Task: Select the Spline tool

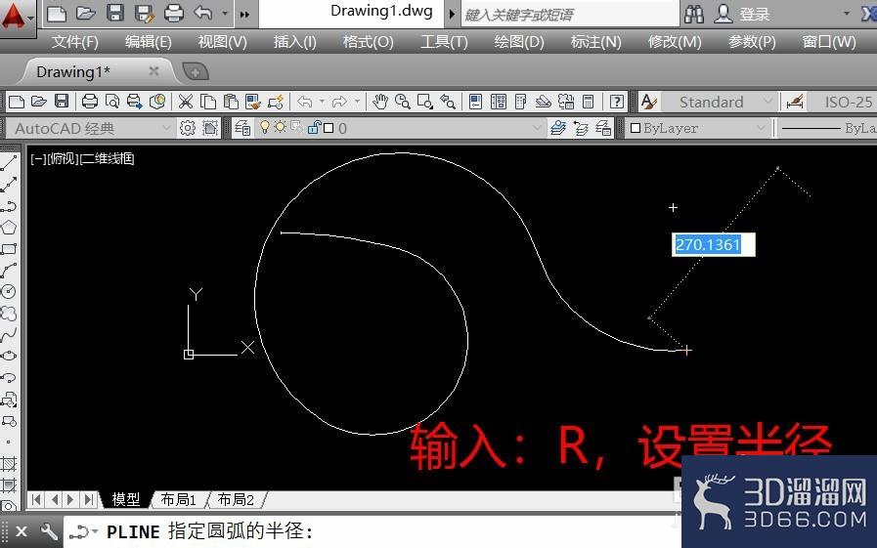Action: pyautogui.click(x=9, y=334)
